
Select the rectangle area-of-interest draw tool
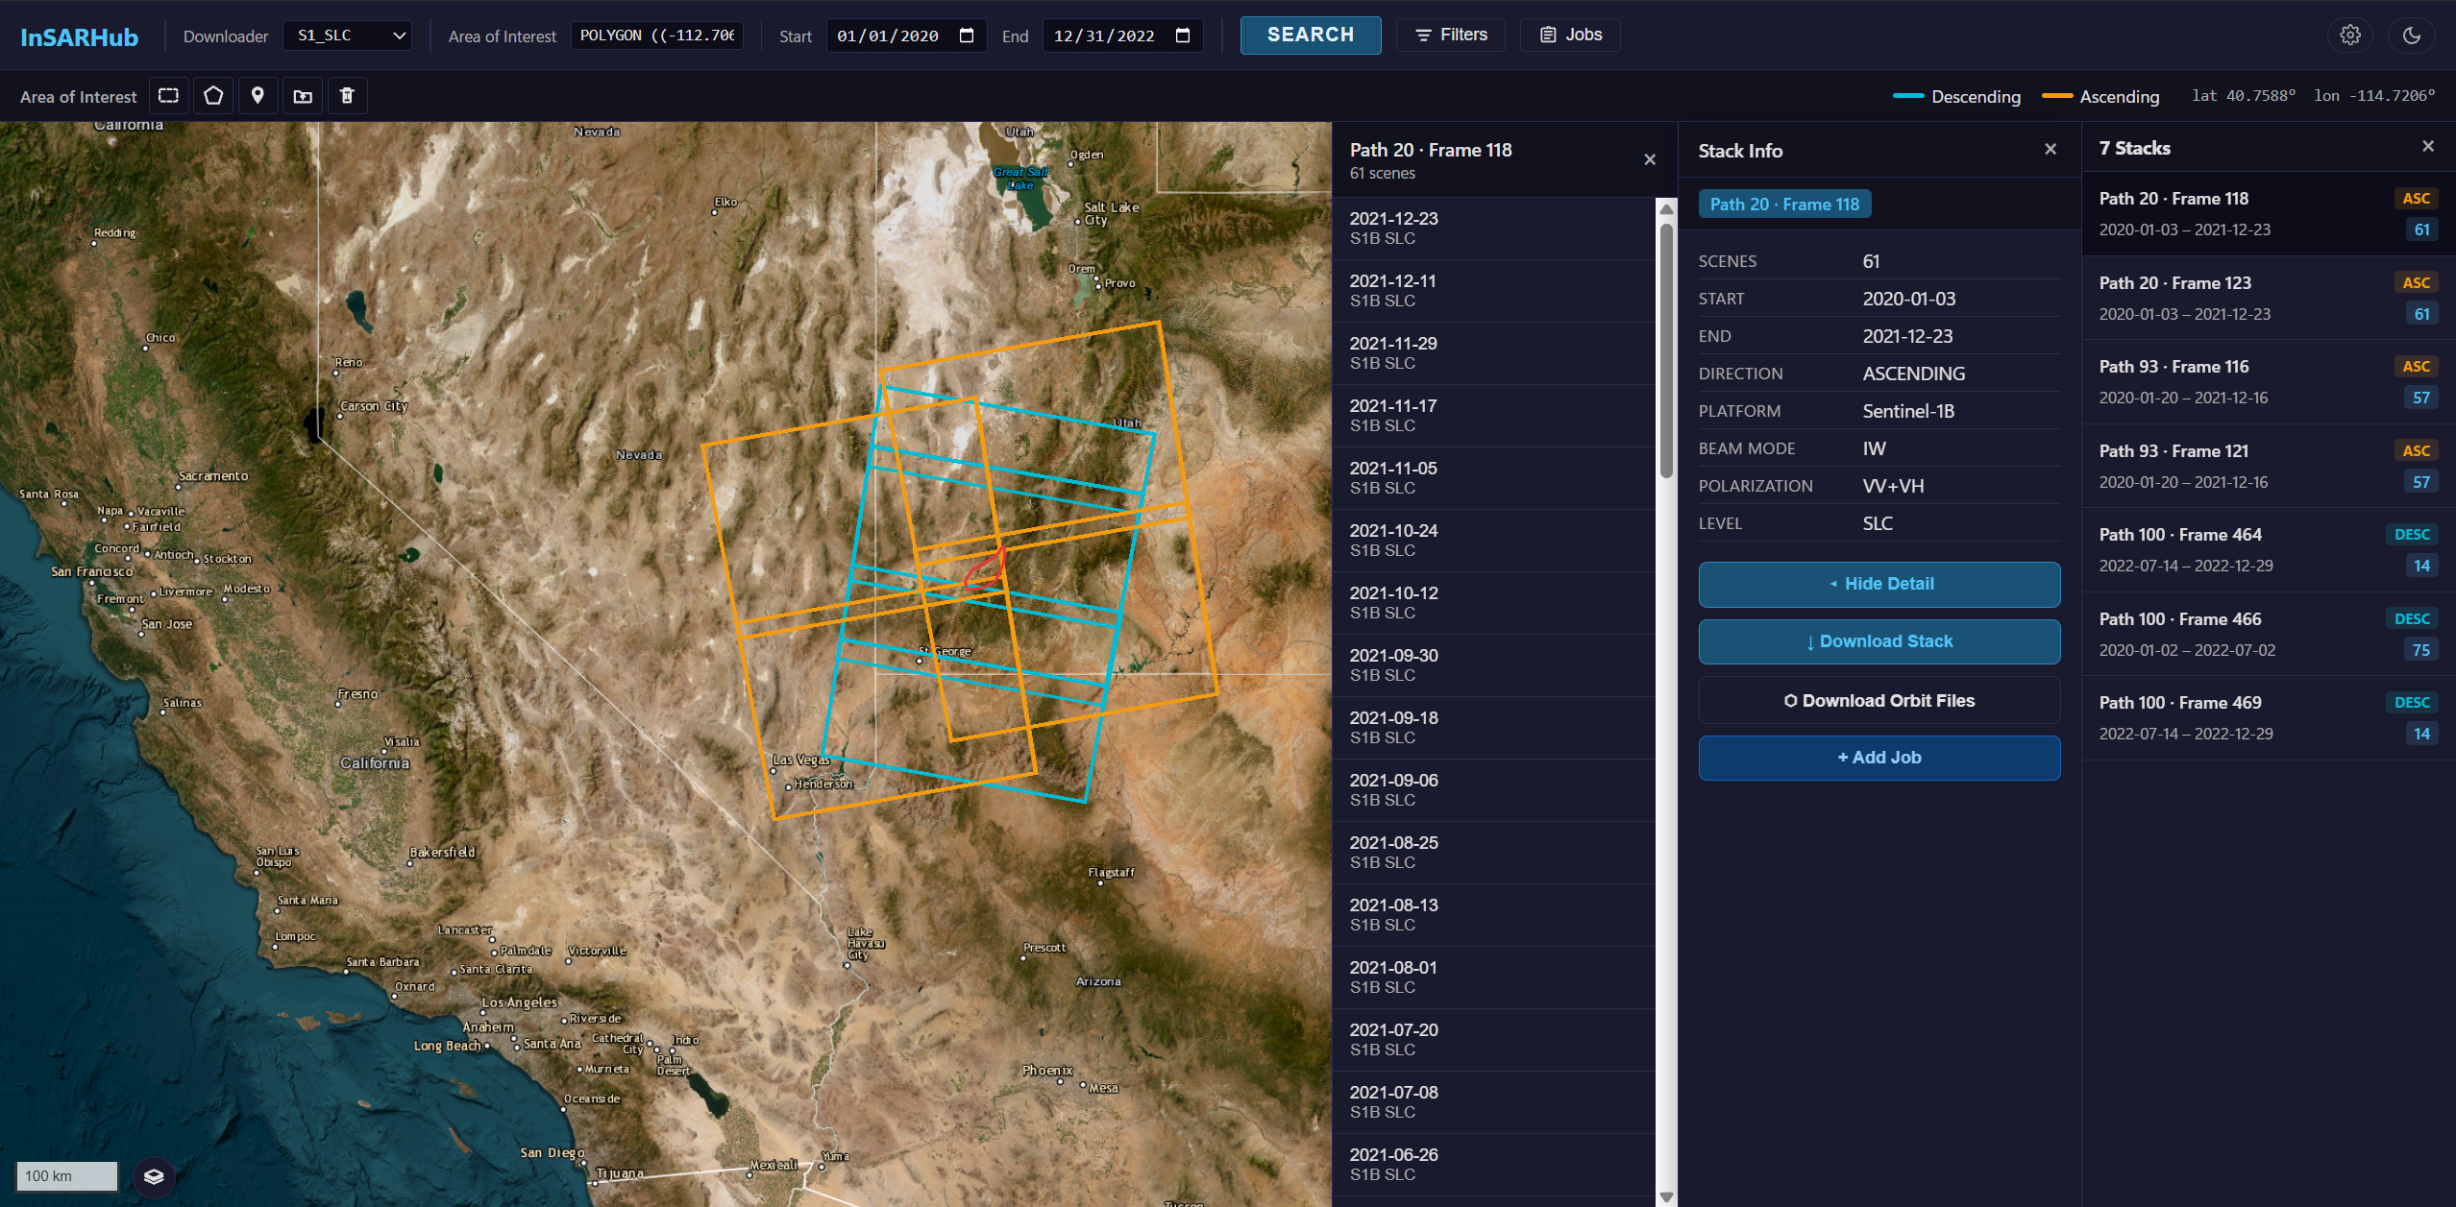[169, 96]
